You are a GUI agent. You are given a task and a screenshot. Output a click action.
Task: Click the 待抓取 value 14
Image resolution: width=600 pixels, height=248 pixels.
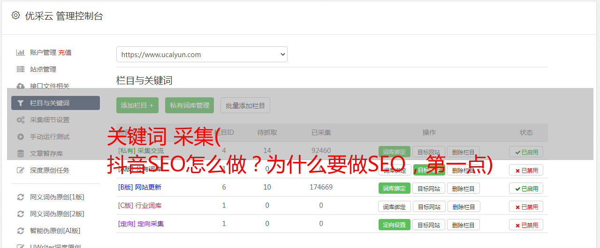267,151
